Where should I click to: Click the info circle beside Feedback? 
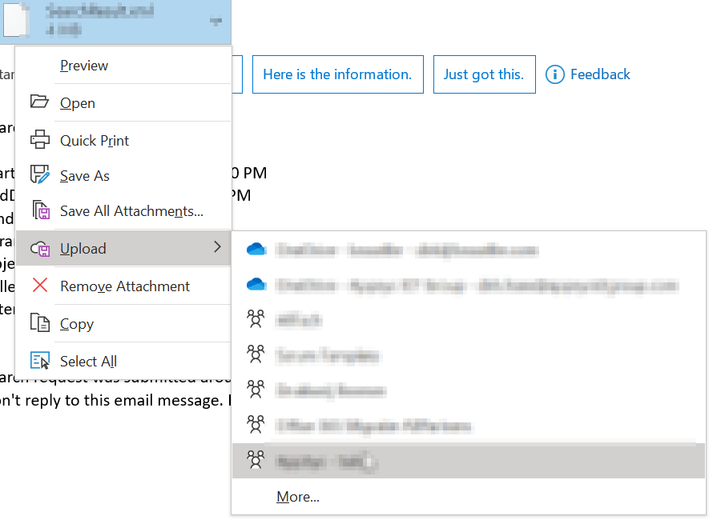[554, 74]
